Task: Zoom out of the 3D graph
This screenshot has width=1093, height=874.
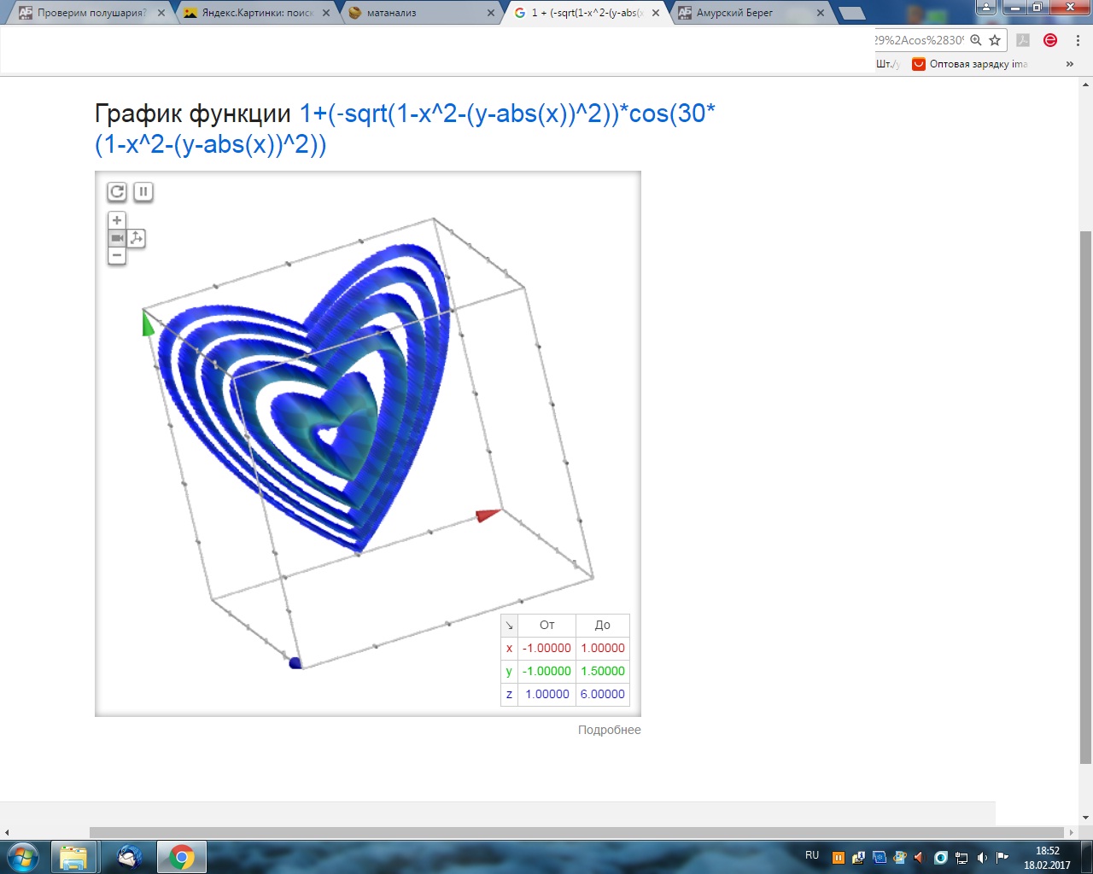Action: point(117,256)
